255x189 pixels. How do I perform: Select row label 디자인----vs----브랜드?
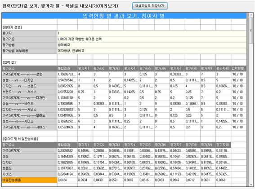pos(29,86)
